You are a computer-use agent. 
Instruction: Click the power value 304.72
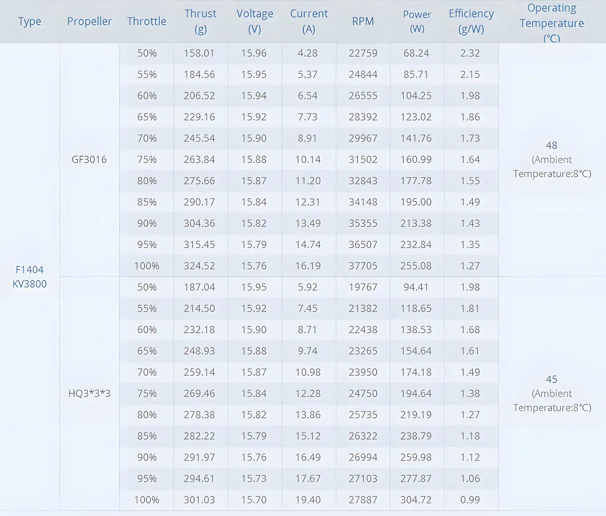coord(416,500)
